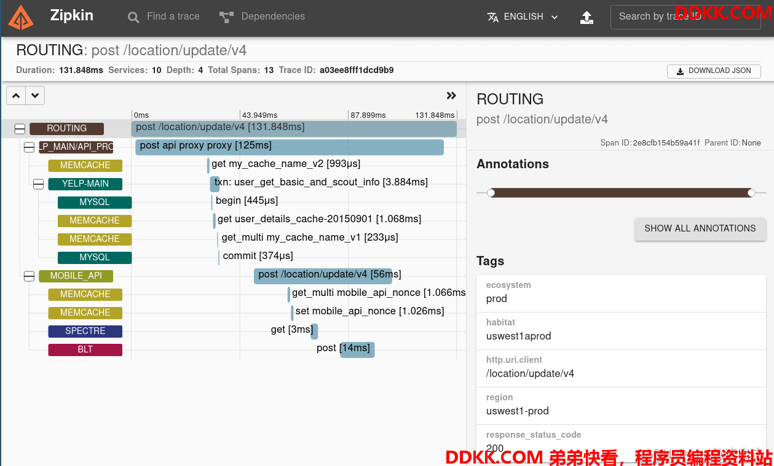Screen dimensions: 774x466
Task: Select the ROUTING service label
Action: (x=66, y=129)
